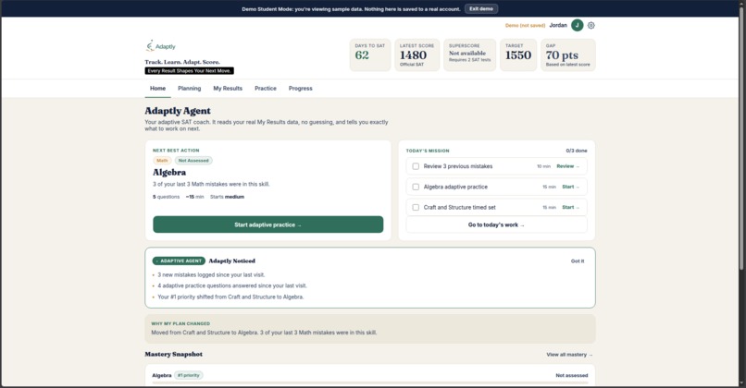746x388 pixels.
Task: Check the Algebra adaptive practice box
Action: [416, 187]
